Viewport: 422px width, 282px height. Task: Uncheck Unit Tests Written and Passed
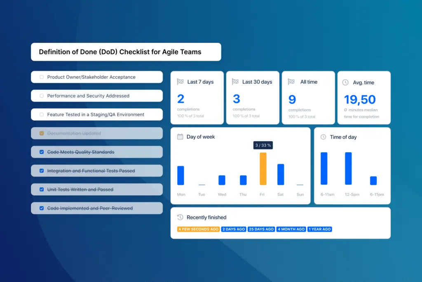point(42,190)
